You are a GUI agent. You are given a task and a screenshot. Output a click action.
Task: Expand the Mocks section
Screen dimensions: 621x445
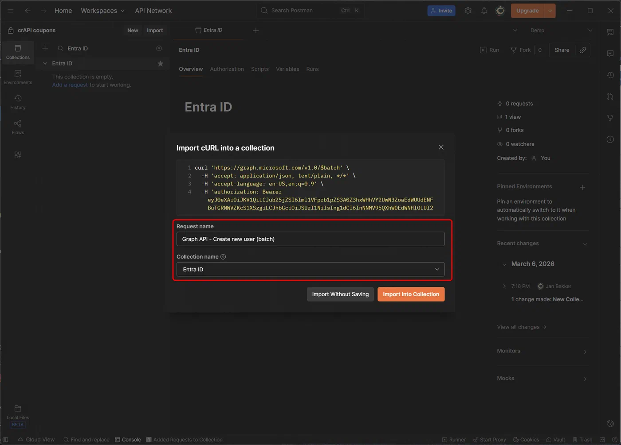click(585, 379)
